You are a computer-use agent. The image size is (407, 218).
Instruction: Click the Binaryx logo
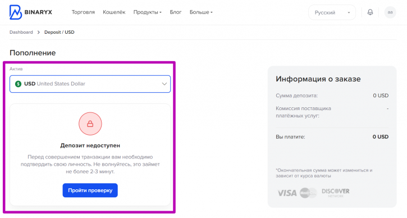(x=31, y=12)
